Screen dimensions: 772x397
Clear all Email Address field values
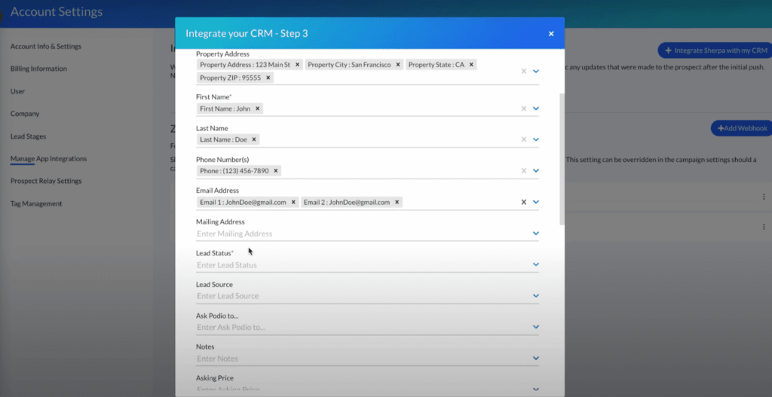pyautogui.click(x=524, y=202)
